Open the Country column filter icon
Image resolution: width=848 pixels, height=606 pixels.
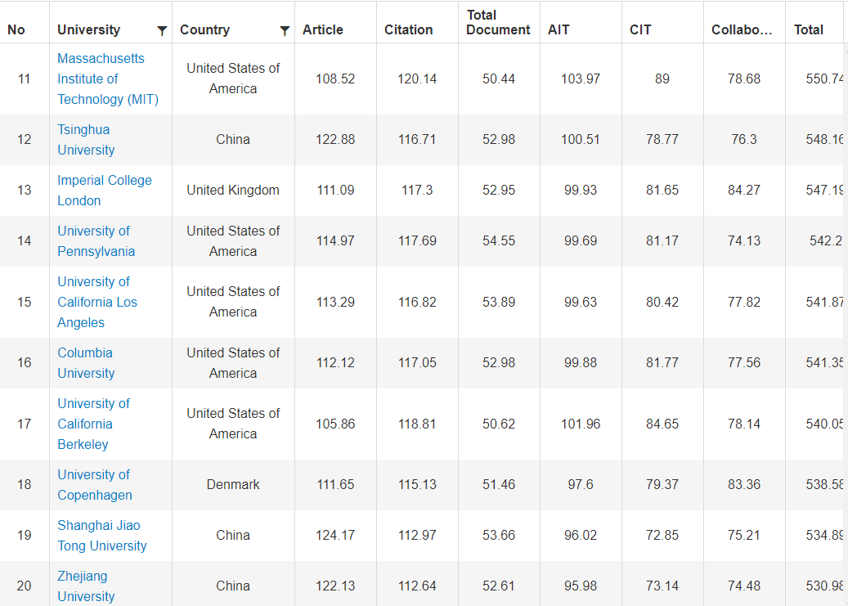pyautogui.click(x=285, y=30)
